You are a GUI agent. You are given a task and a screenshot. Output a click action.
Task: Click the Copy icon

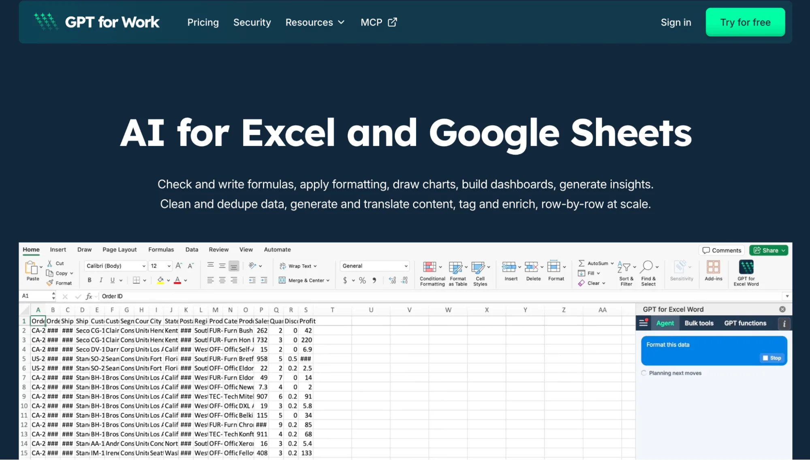pyautogui.click(x=49, y=273)
